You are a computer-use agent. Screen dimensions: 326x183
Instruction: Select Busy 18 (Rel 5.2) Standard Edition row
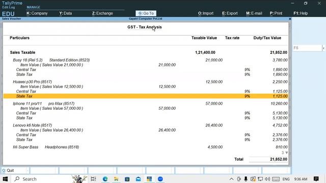pos(146,60)
